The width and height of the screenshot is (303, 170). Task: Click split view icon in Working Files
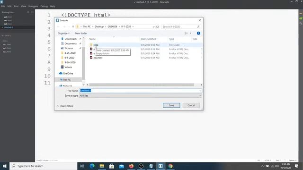[32, 12]
